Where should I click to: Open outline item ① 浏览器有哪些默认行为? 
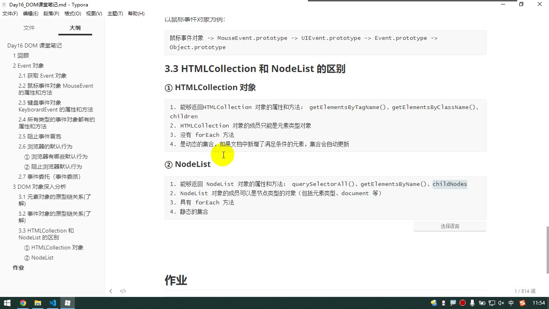point(56,157)
